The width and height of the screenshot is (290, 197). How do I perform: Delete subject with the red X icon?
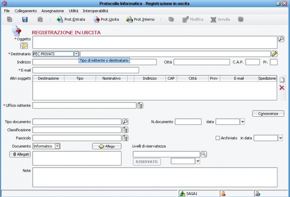(282, 88)
